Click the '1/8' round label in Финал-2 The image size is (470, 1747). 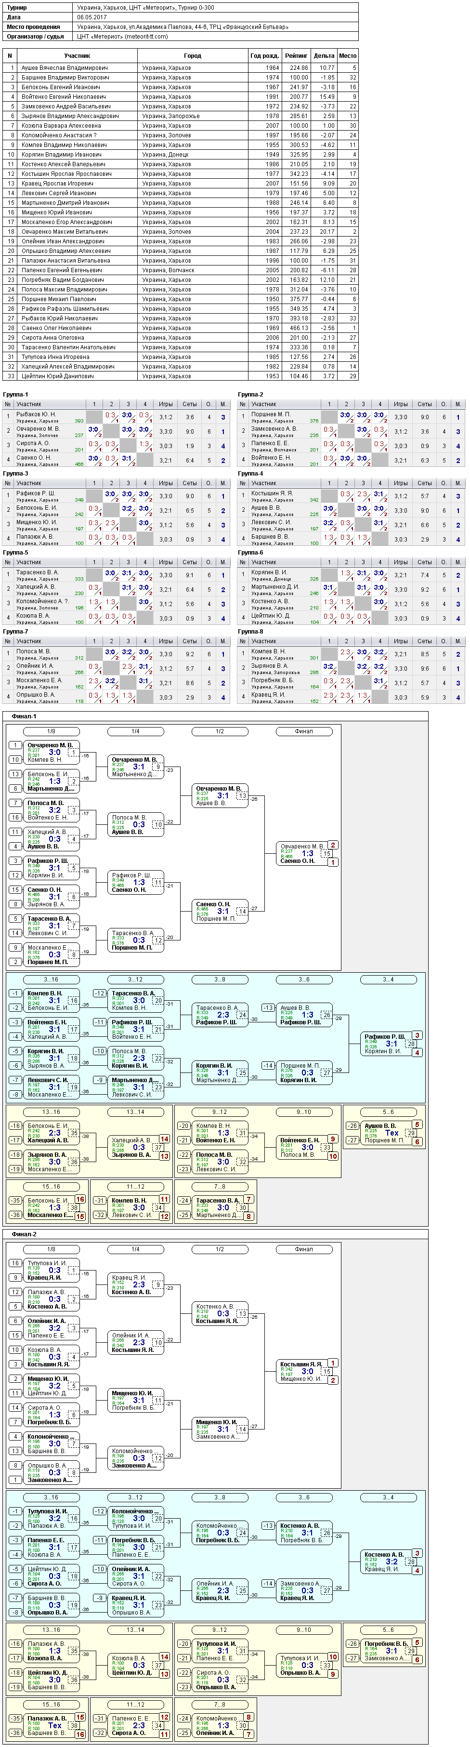[x=52, y=1249]
